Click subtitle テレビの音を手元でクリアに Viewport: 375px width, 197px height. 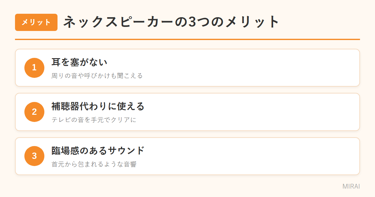click(x=94, y=120)
